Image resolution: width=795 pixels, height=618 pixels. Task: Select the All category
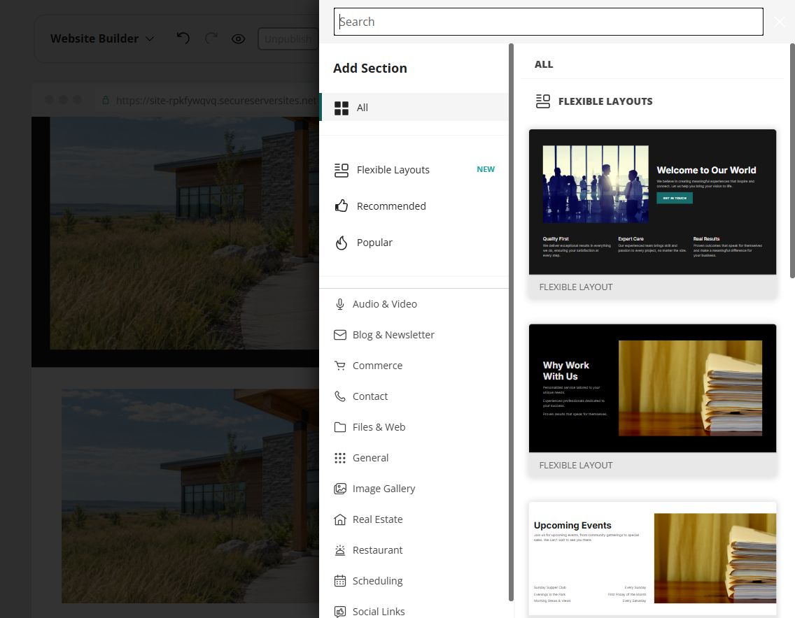point(414,108)
